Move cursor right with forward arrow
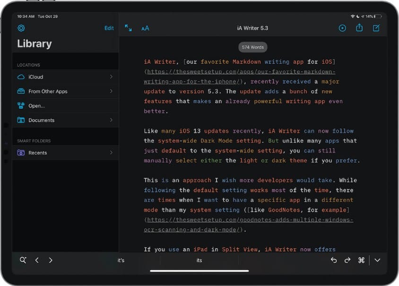This screenshot has height=286, width=399. tap(51, 260)
